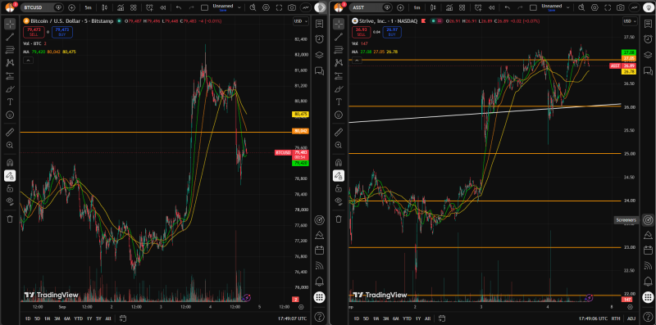Expand the Unnamed layout dropdown in the ASST window
The image size is (656, 325).
coord(567,7)
